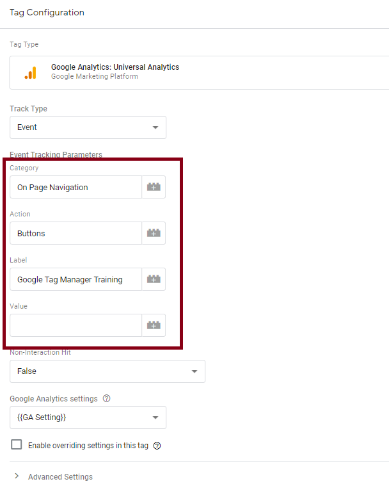Viewport: 389px width, 486px height.
Task: Open variable picker for Action field
Action: (x=154, y=233)
